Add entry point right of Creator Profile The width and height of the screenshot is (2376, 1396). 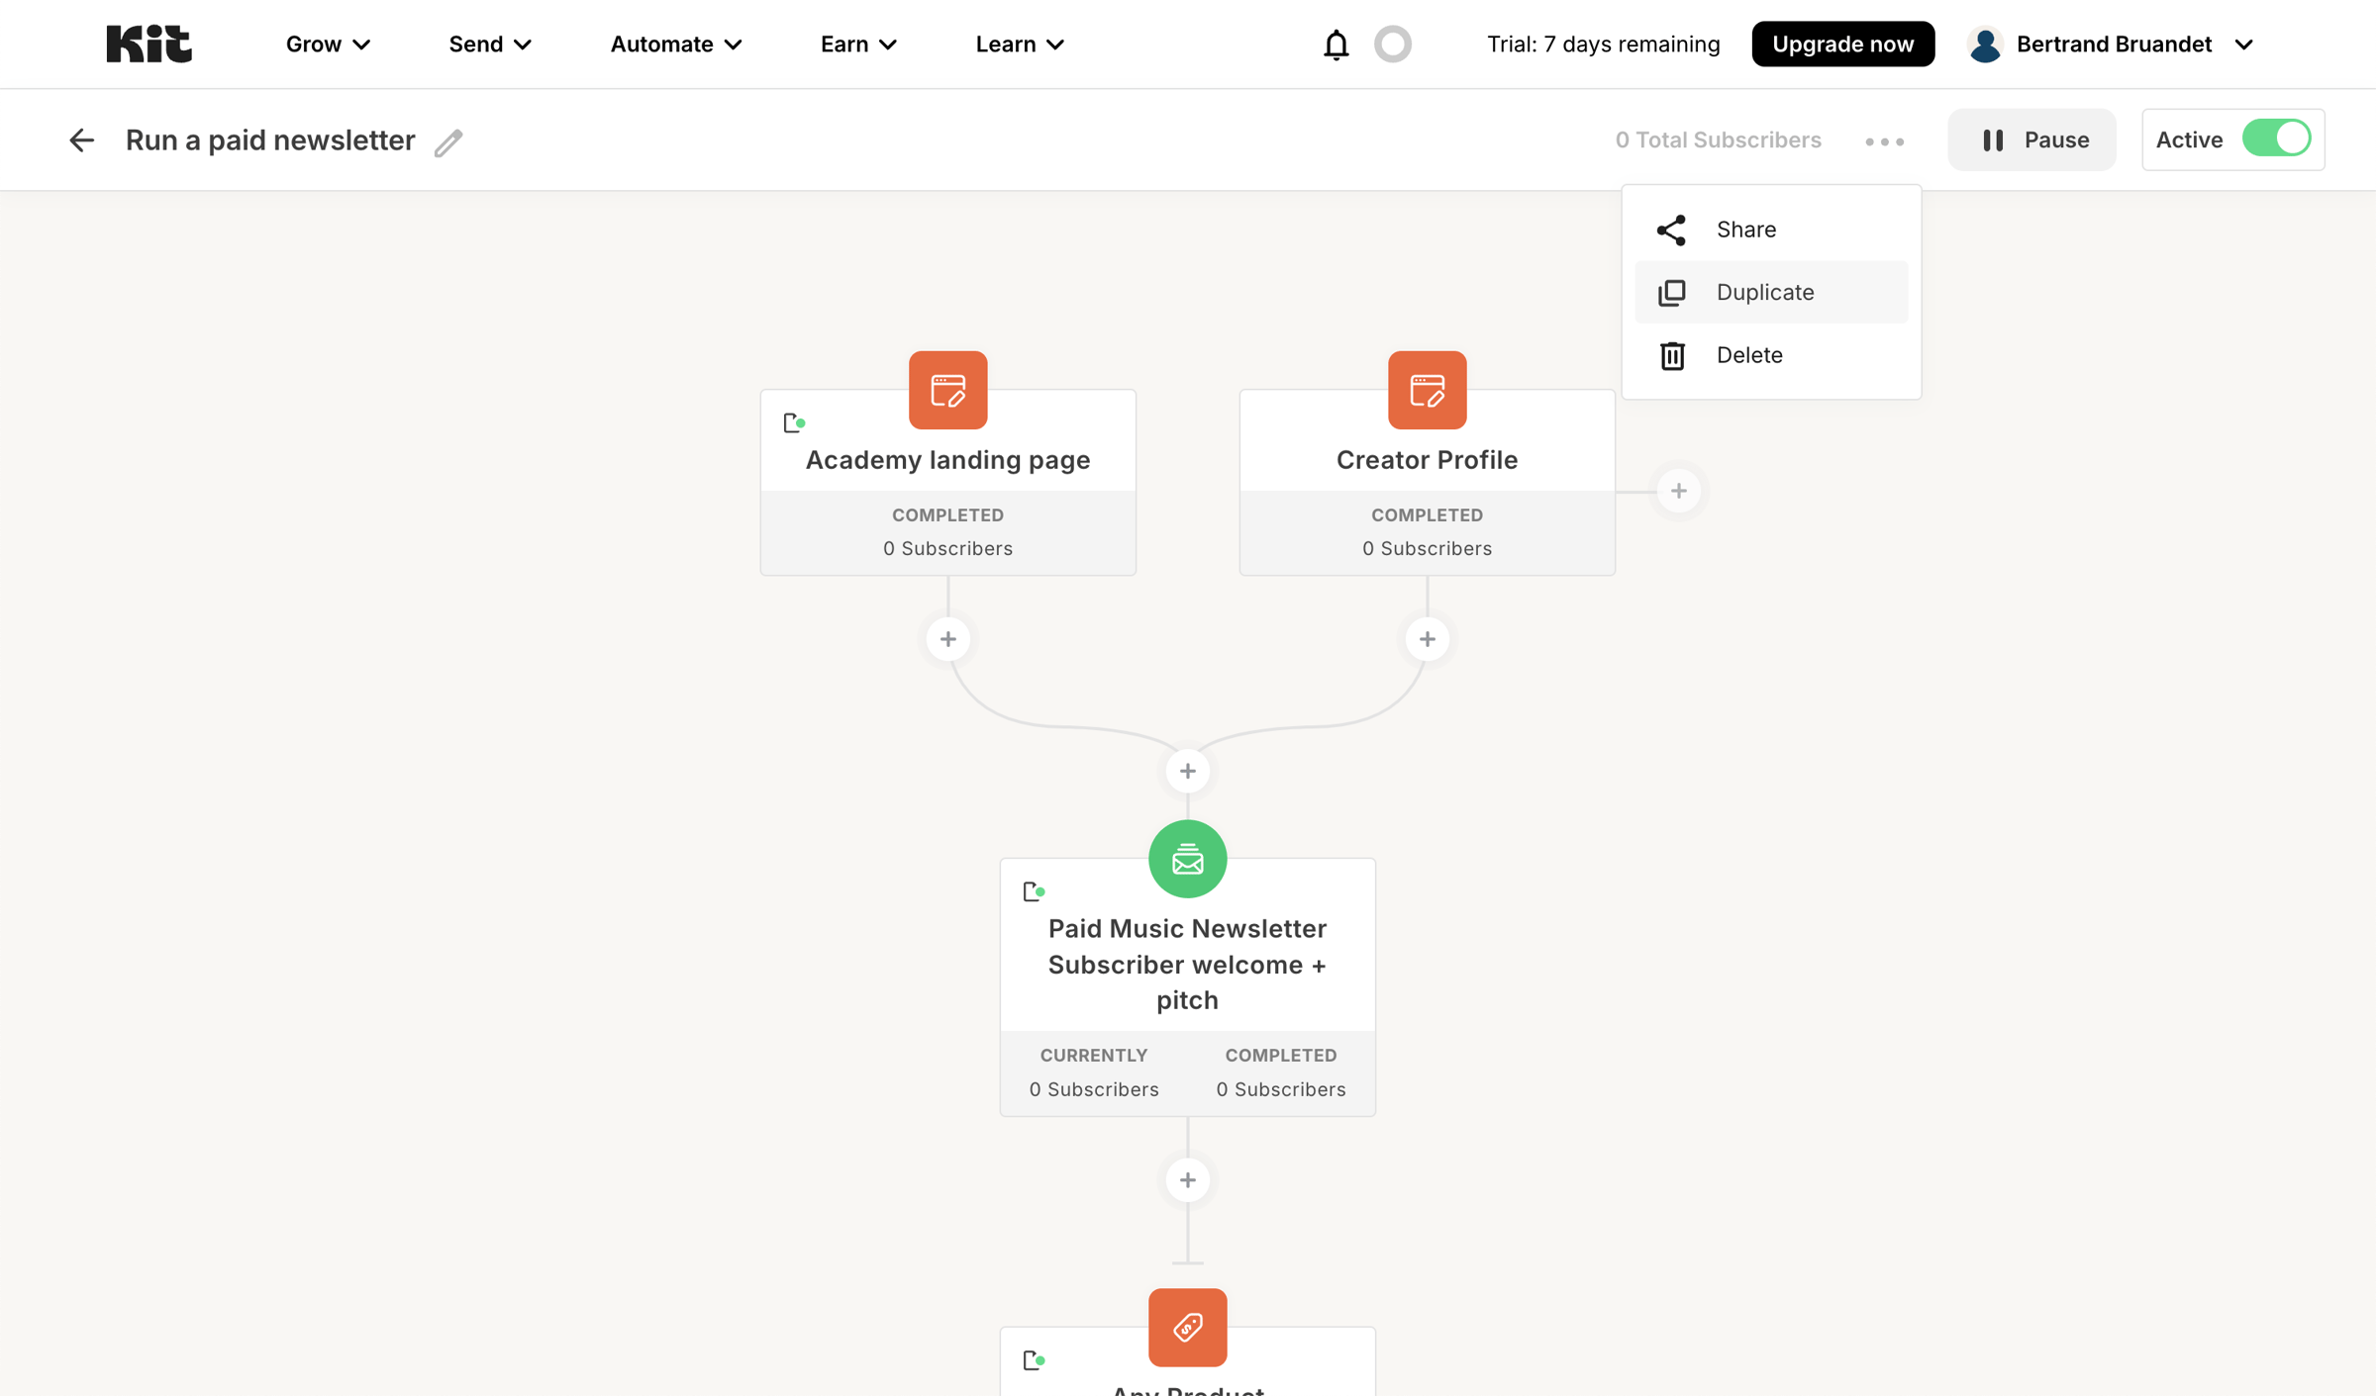pyautogui.click(x=1678, y=491)
